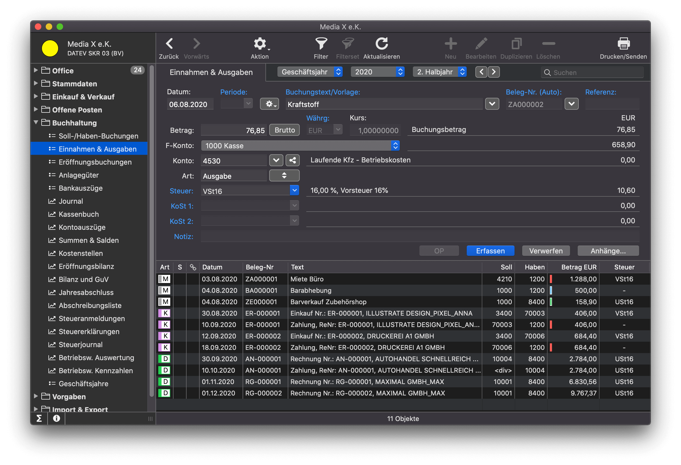The height and width of the screenshot is (465, 681).
Task: Refresh the list with Aktualisieren
Action: coord(382,44)
